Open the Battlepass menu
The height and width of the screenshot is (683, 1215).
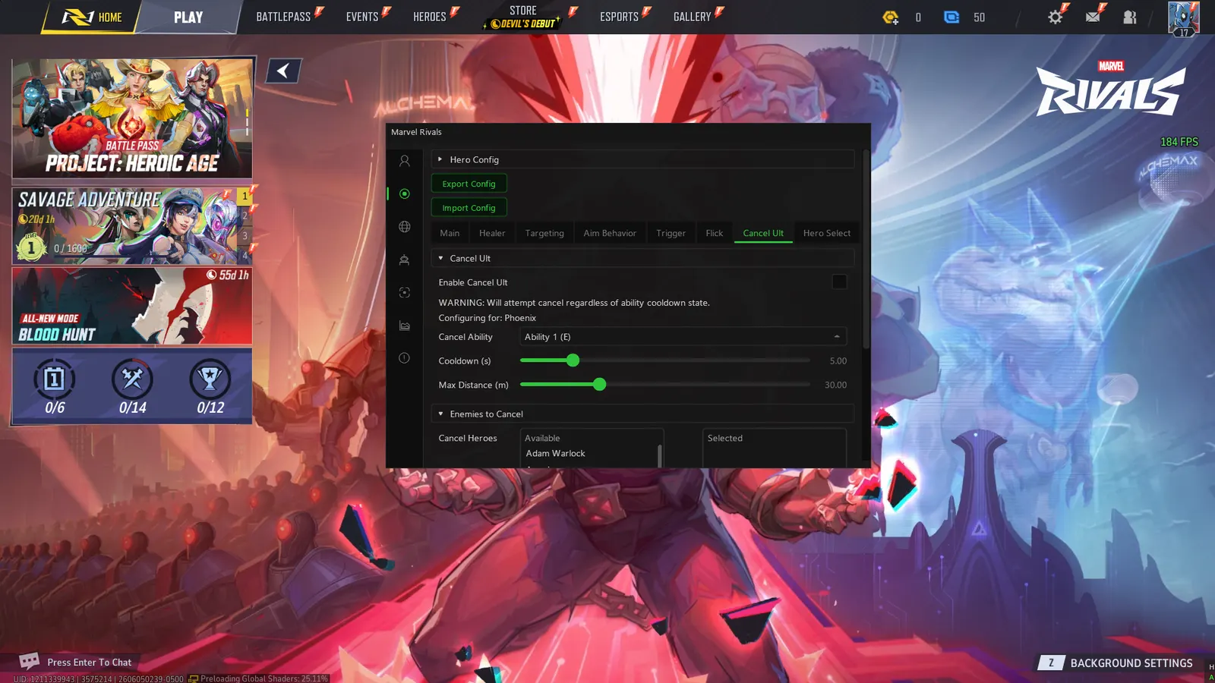coord(284,17)
